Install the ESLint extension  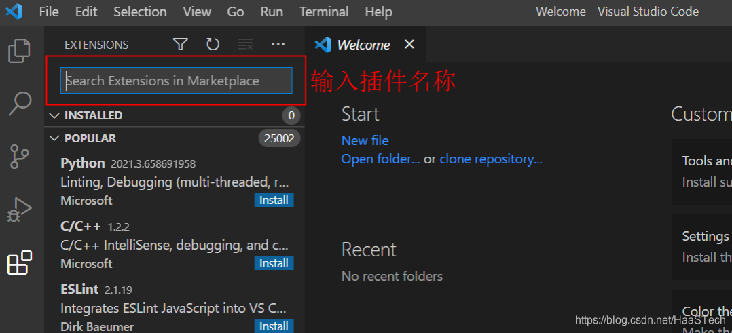pos(274,326)
